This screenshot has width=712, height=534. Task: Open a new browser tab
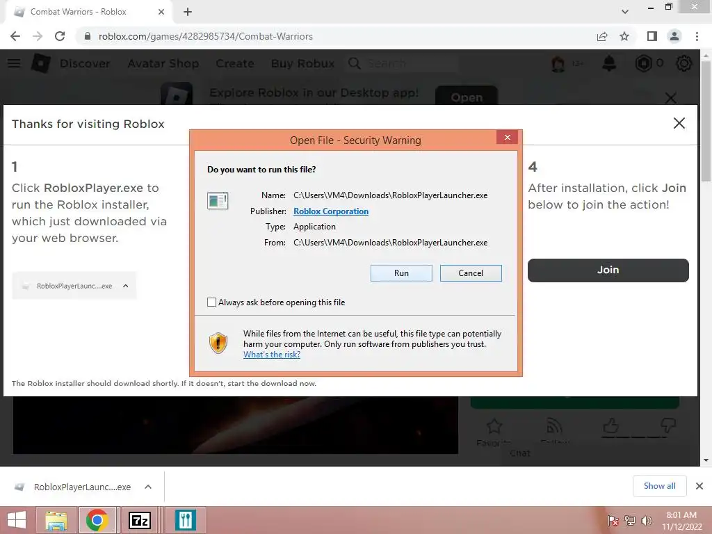(x=188, y=12)
